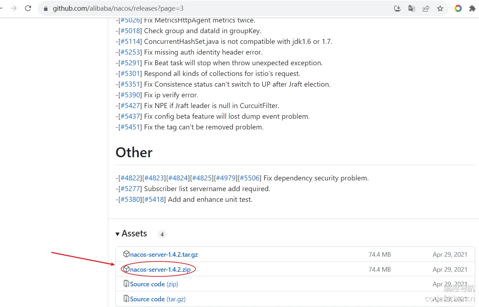
Task: Click the text 'Fix ip verify error.'
Action: pos(171,95)
